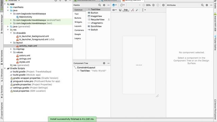Screen dimensions: 217x122
Task: Show warnings and errors icon
Action: 163,5
